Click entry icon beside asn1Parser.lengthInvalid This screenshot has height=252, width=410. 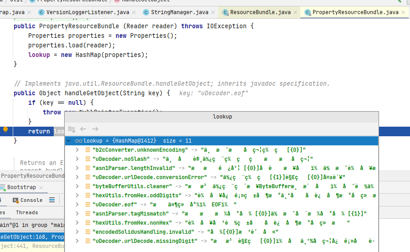click(x=88, y=168)
